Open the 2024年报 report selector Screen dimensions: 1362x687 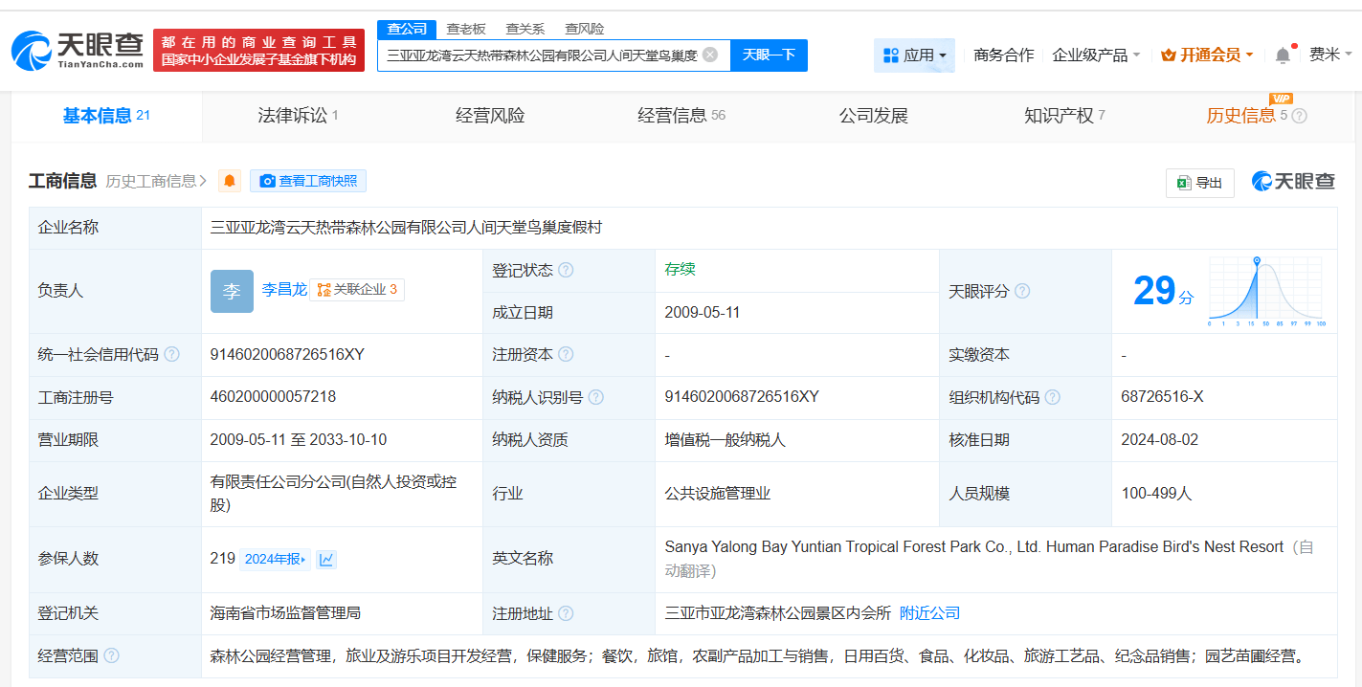coord(275,559)
